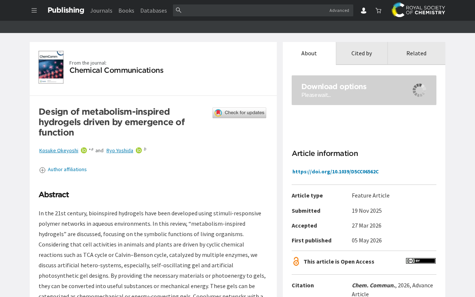Click the first published date '05 May 2026'
This screenshot has width=475, height=297.
coord(367,240)
